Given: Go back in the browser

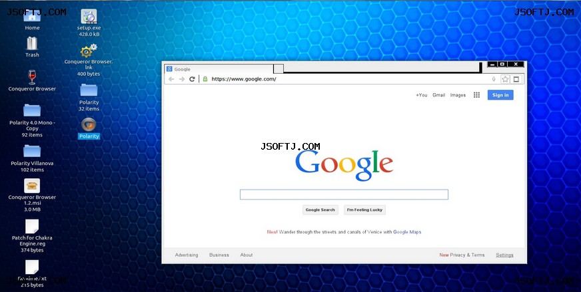Looking at the screenshot, I should 171,79.
